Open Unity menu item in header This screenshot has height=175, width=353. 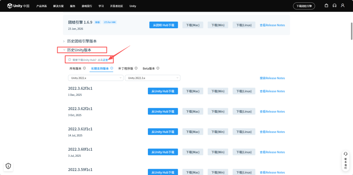pyautogui.click(x=133, y=6)
